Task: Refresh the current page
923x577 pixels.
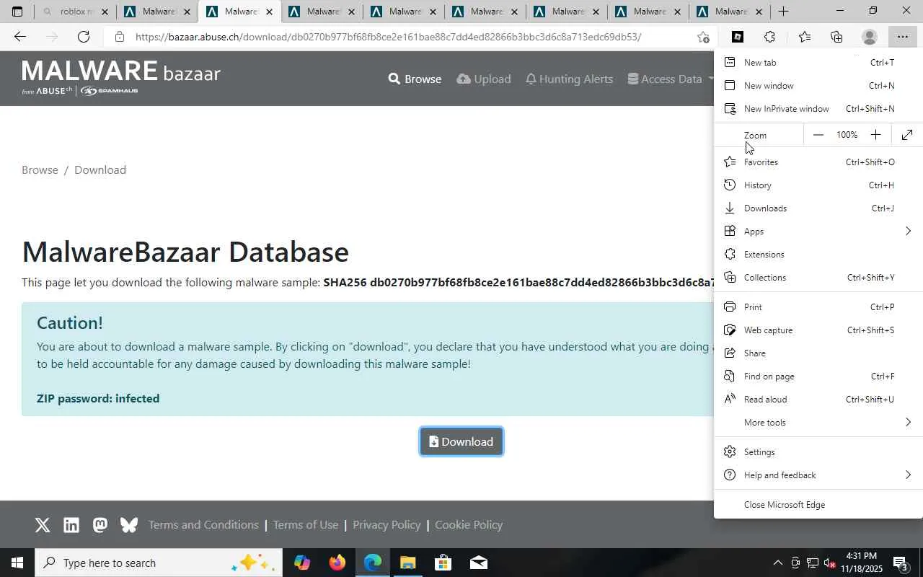Action: 84,37
